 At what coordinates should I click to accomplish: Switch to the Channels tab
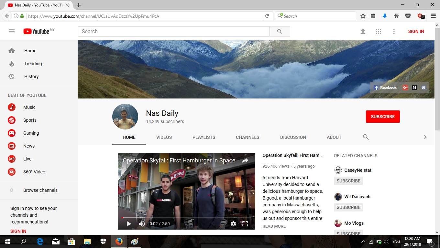pos(247,137)
